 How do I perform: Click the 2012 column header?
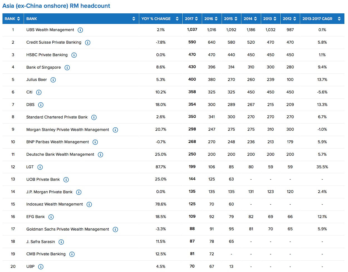[x=289, y=19]
